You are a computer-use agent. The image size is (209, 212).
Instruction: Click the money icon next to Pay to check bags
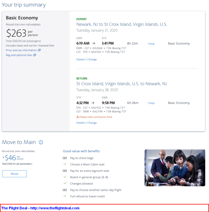click(65, 158)
